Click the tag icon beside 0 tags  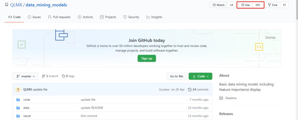(63, 76)
